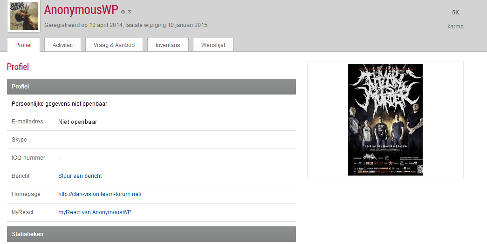Click the Stuur een bericht link

click(80, 176)
